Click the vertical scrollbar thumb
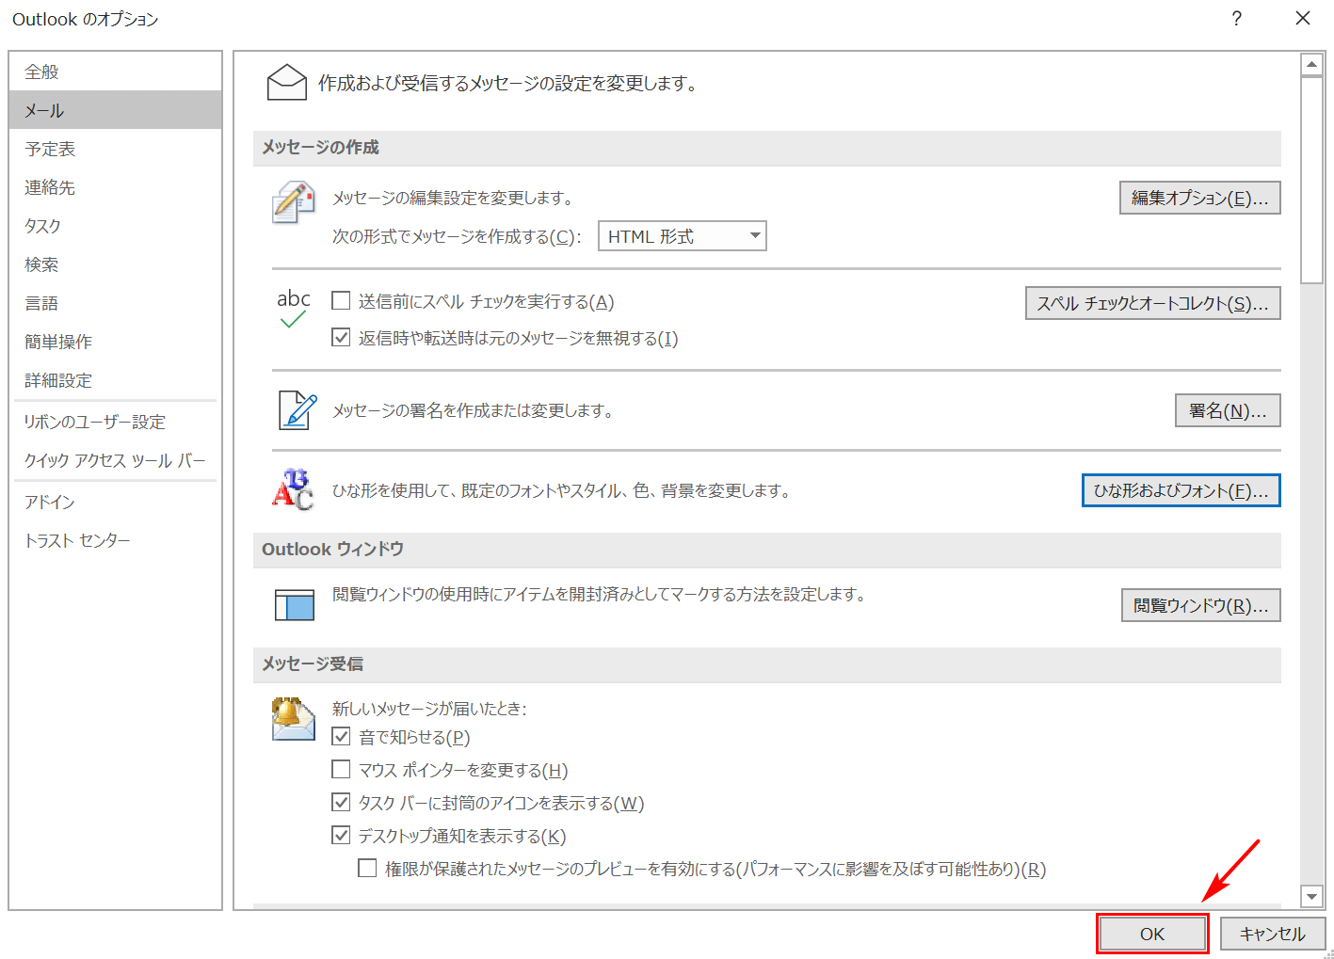The height and width of the screenshot is (959, 1334). (1312, 180)
